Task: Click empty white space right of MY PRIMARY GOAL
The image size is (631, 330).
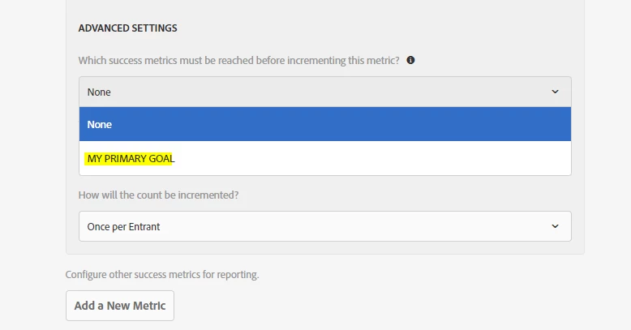Action: 370,158
